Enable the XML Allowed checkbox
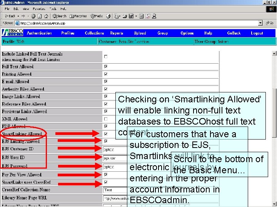 (106, 119)
